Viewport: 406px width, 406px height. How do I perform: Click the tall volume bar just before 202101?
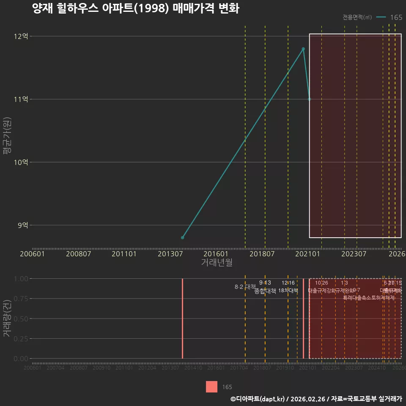(304, 318)
